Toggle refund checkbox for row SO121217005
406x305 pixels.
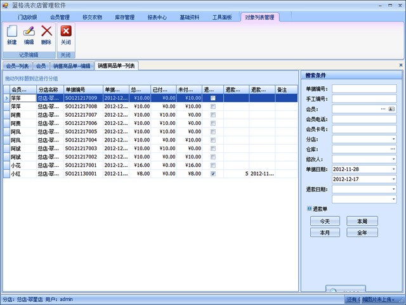point(213,131)
